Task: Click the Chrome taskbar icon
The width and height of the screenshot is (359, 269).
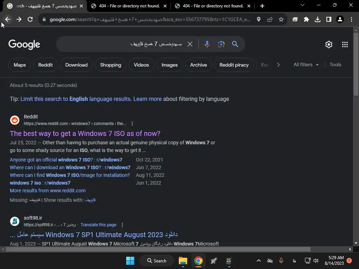Action: [x=198, y=261]
